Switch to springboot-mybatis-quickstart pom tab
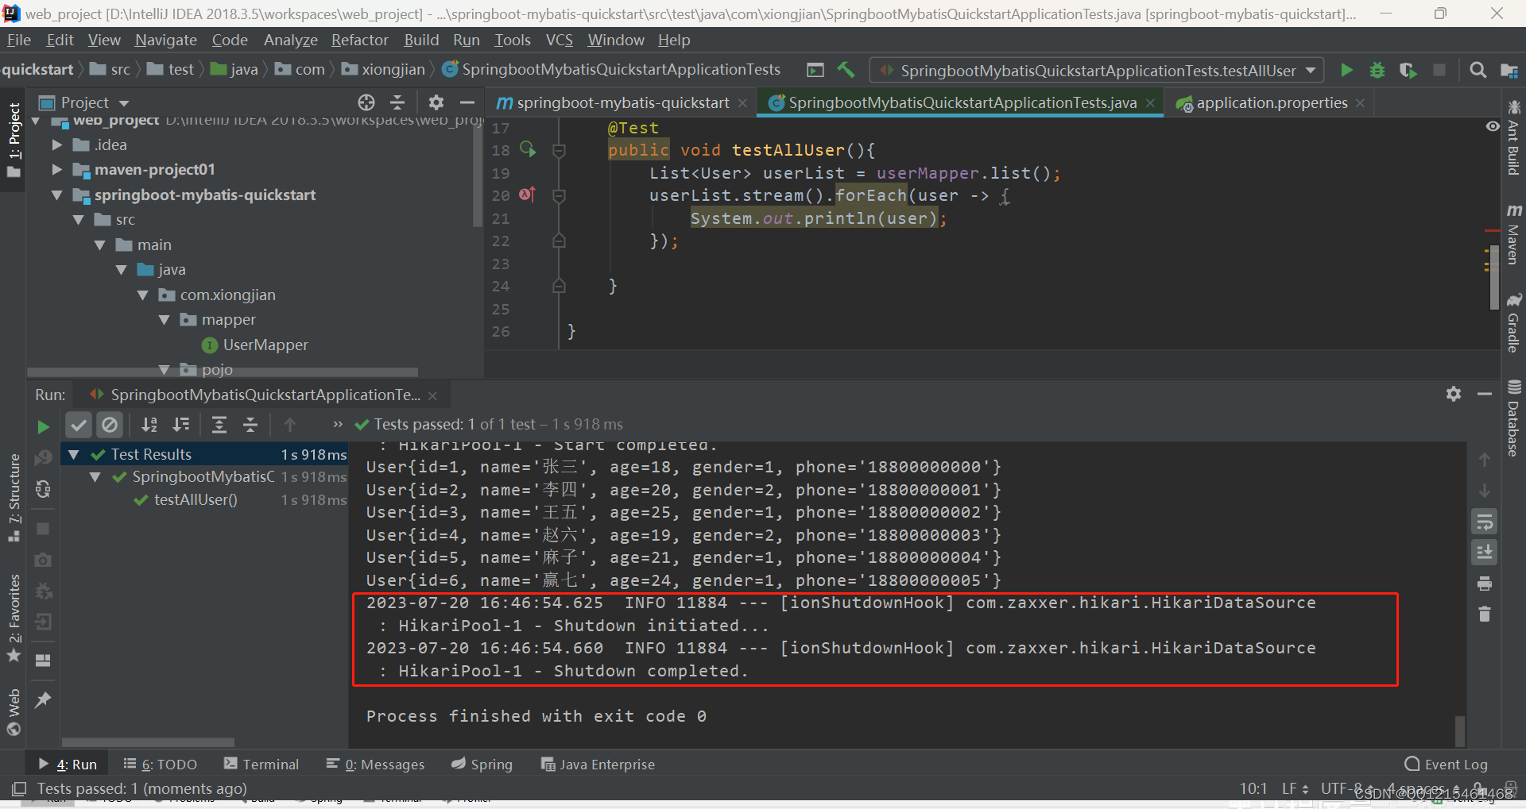 tap(621, 102)
